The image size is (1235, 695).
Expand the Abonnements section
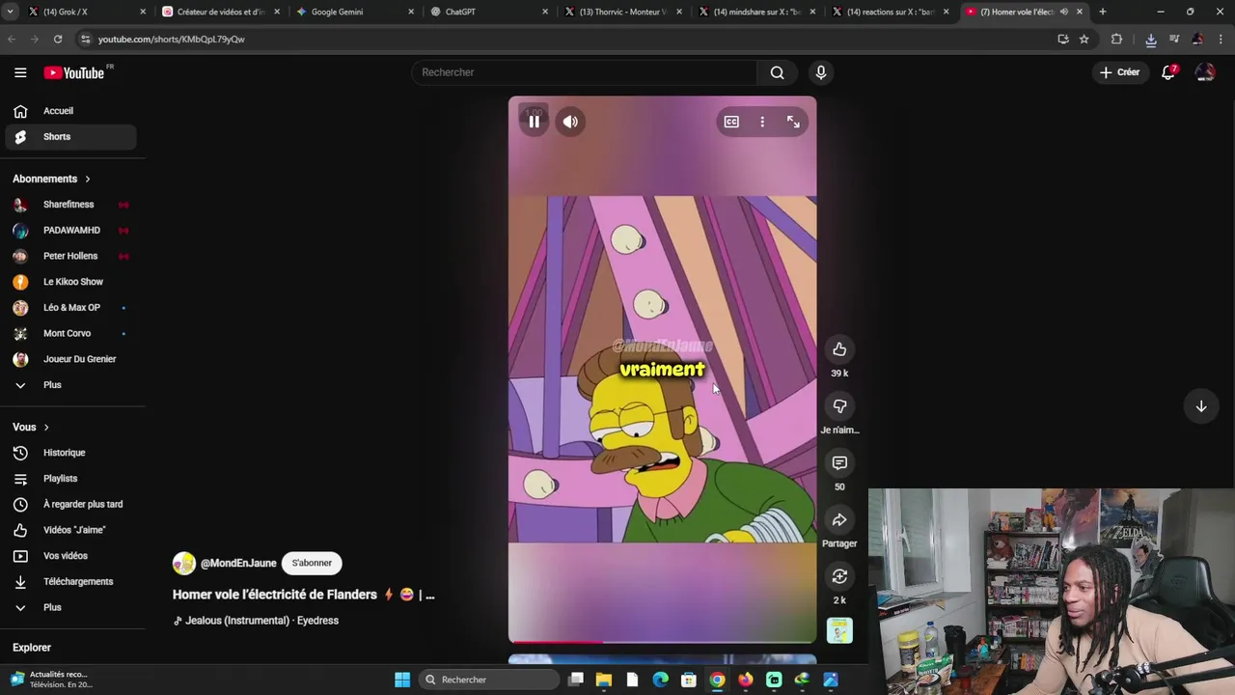51,179
